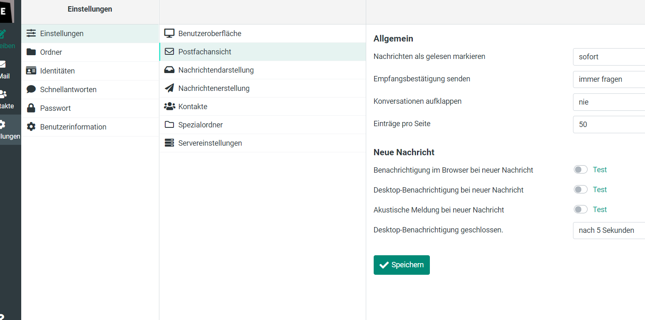Open Nachrichtendarstellung settings section

point(216,70)
